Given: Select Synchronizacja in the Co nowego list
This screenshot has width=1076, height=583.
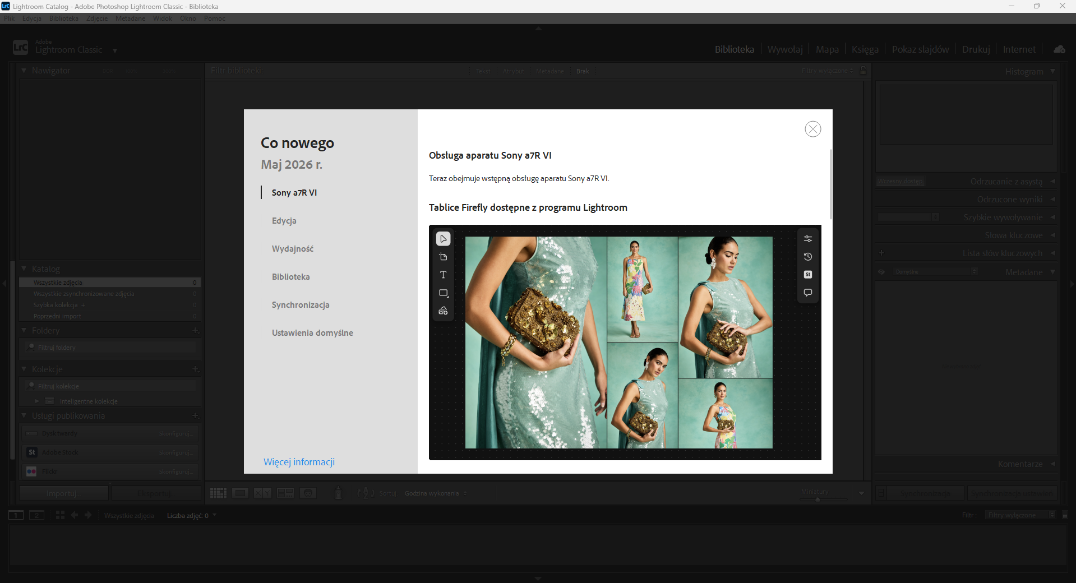Looking at the screenshot, I should (301, 305).
